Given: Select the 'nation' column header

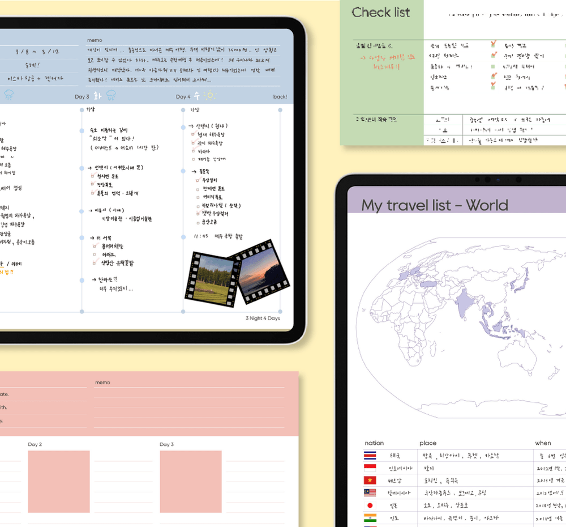Looking at the screenshot, I should 374,443.
